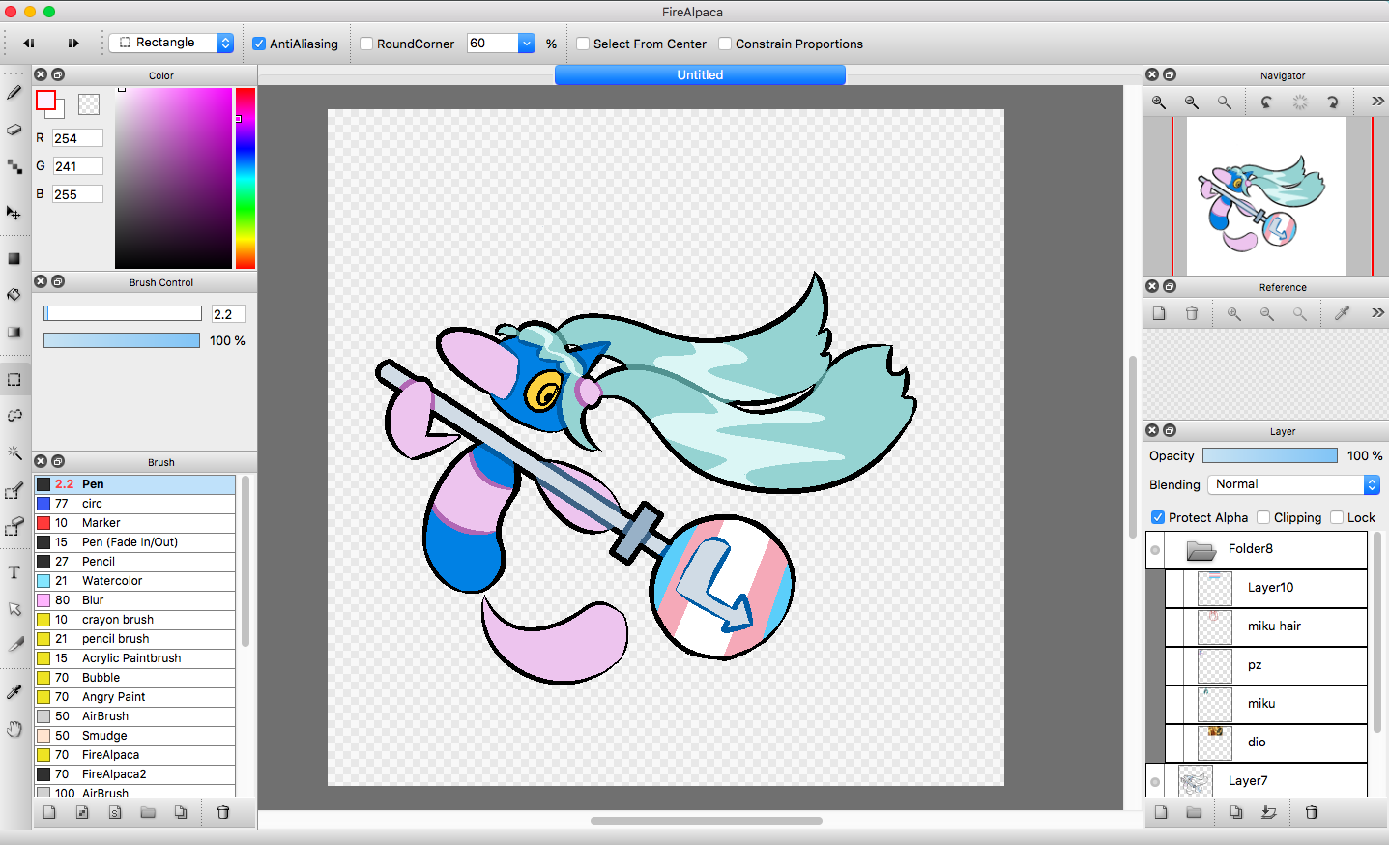
Task: Click the left arrow toolbar button
Action: pyautogui.click(x=29, y=43)
